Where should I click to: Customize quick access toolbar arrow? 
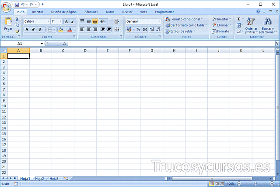pos(42,4)
